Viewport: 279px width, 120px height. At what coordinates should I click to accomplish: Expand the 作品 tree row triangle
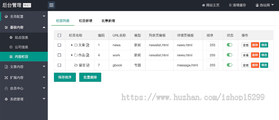pos(72,55)
